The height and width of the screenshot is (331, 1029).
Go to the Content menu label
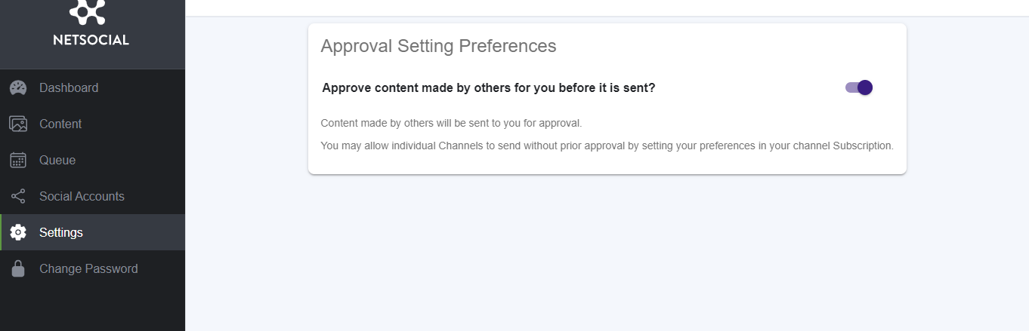point(60,124)
